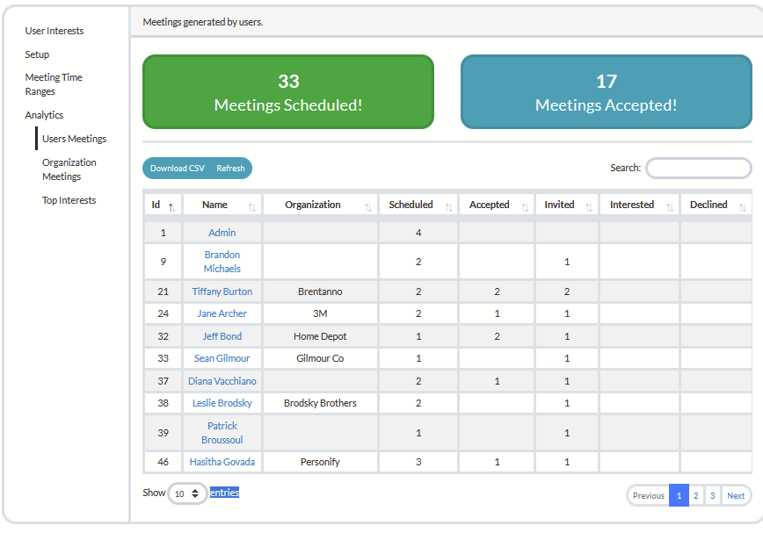
Task: Click the Download CSV button
Action: tap(178, 169)
